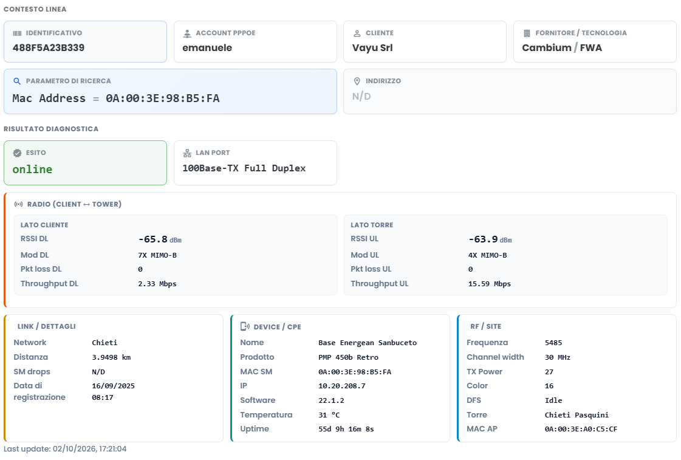Viewport: 681px width, 460px height.
Task: Click the person icon beside Cliente
Action: (357, 33)
